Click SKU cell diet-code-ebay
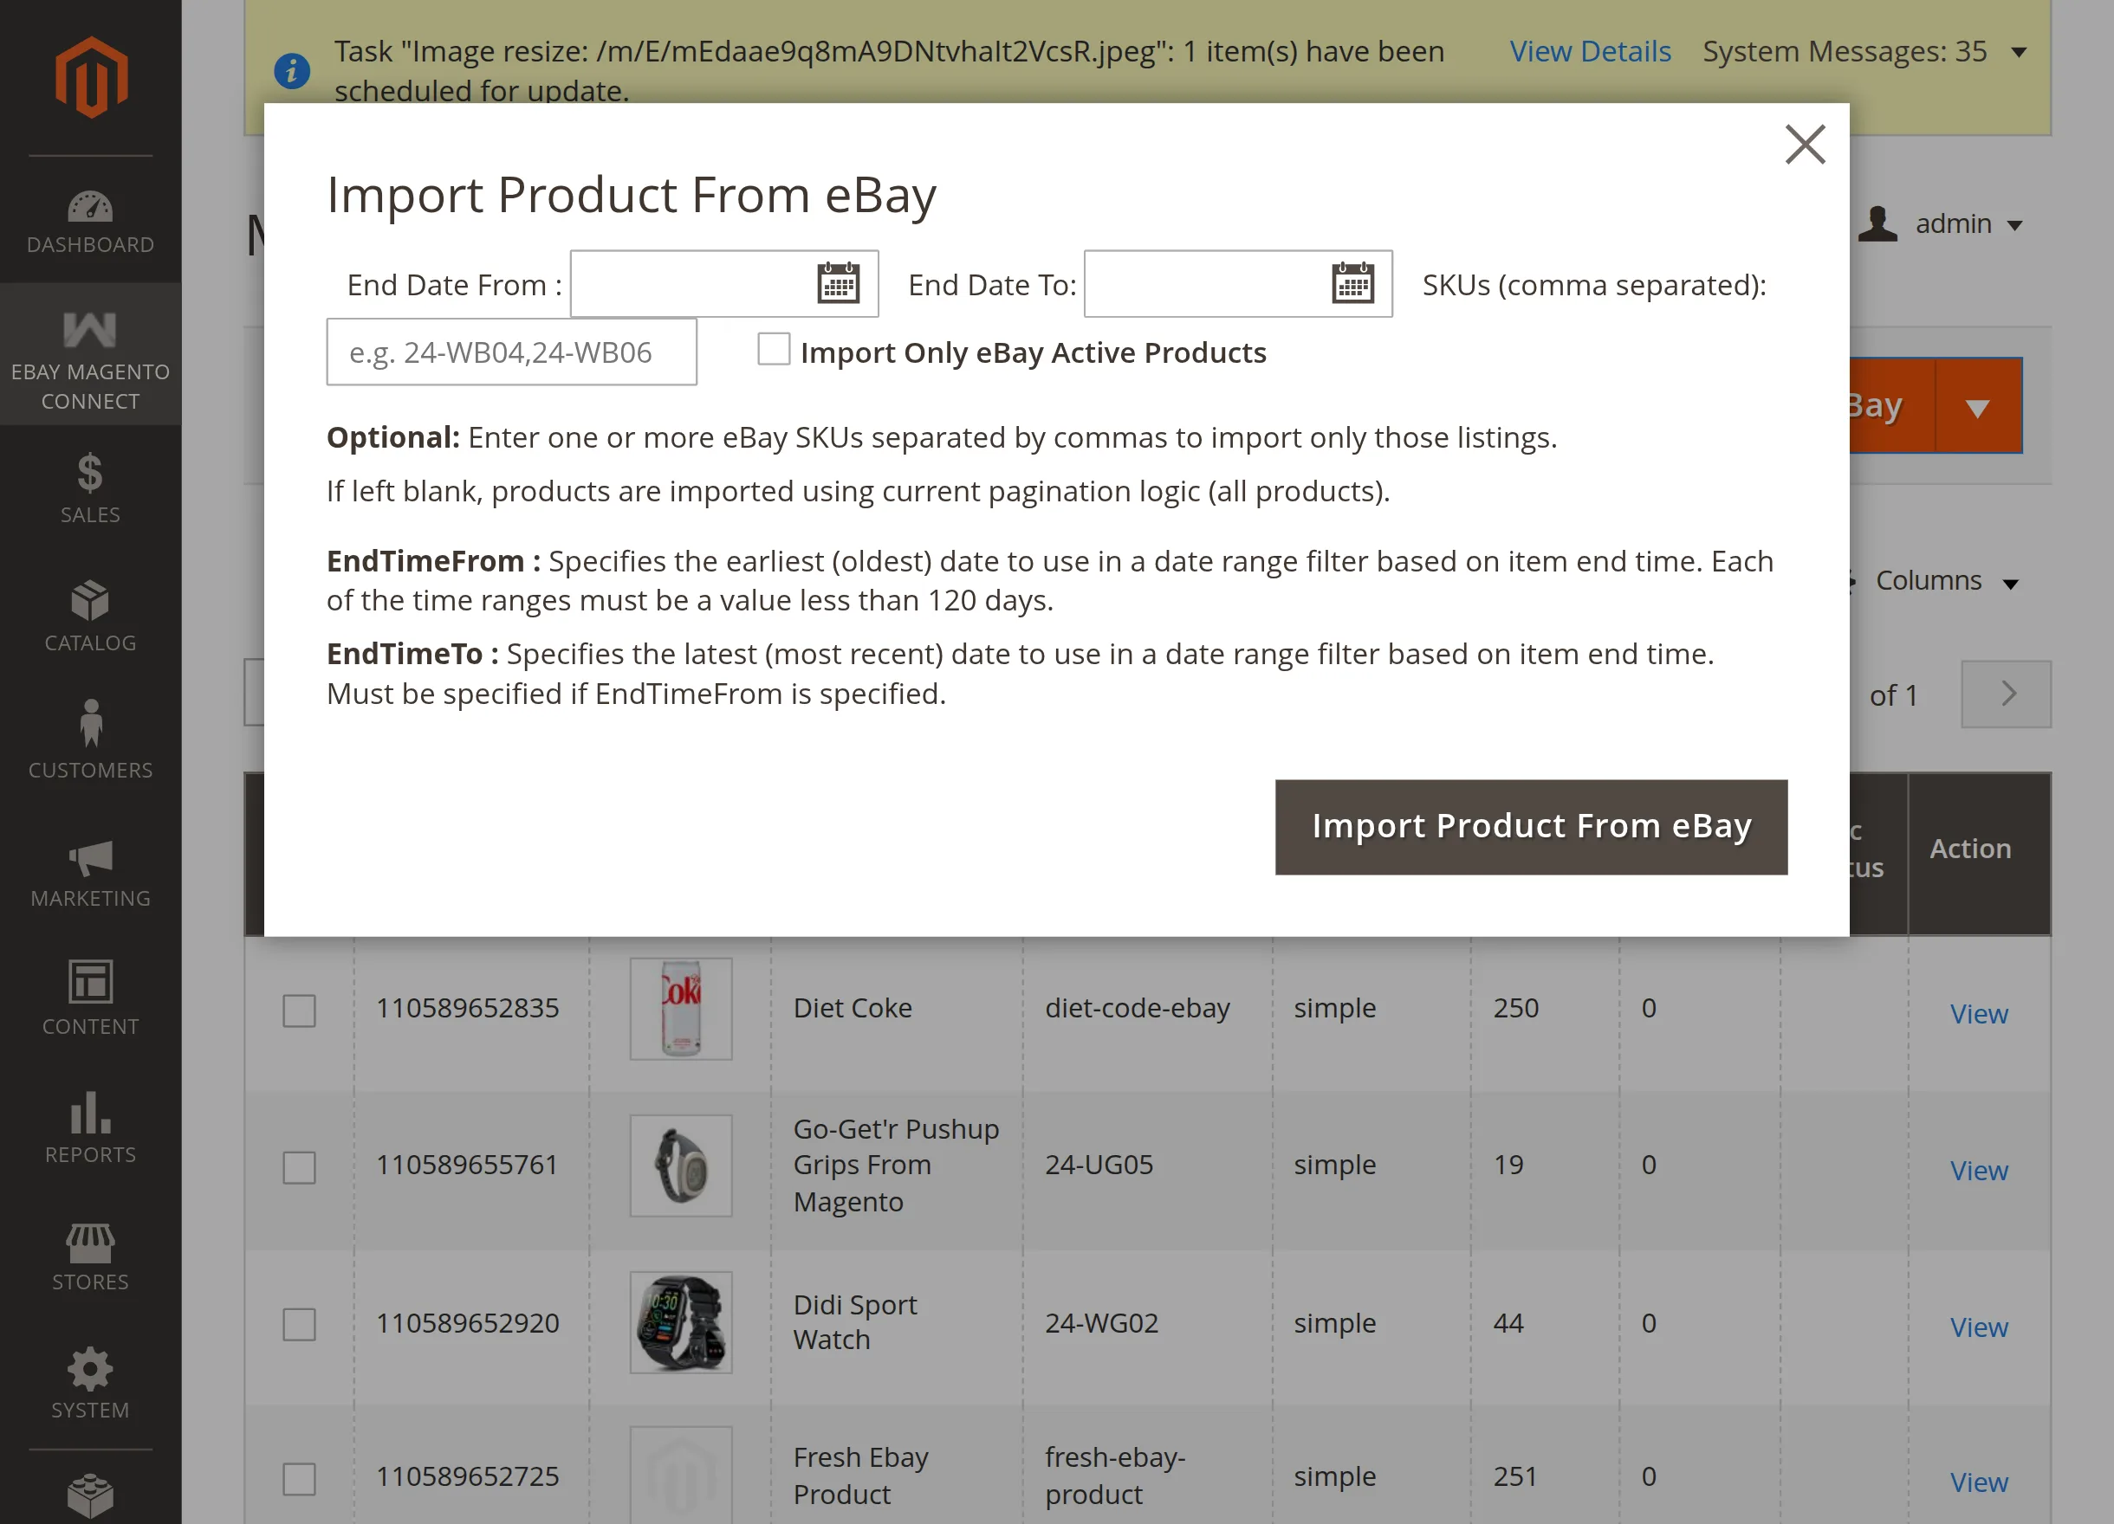2114x1524 pixels. pyautogui.click(x=1138, y=1008)
